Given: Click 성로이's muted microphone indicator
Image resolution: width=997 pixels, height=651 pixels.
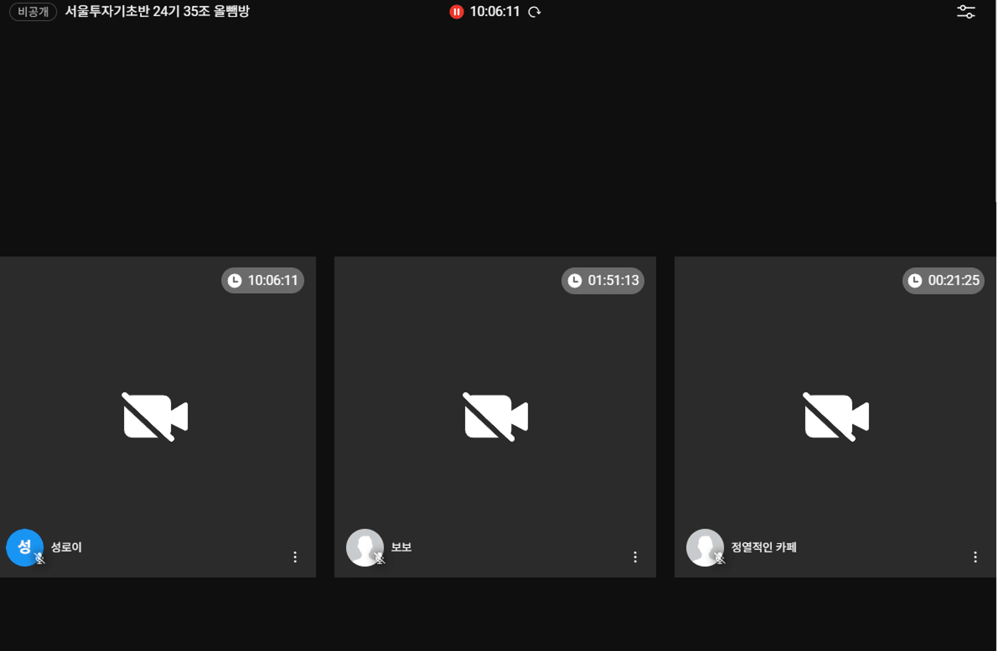Looking at the screenshot, I should tap(40, 558).
